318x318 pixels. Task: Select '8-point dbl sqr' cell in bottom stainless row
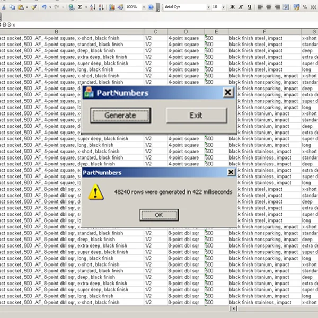186,302
